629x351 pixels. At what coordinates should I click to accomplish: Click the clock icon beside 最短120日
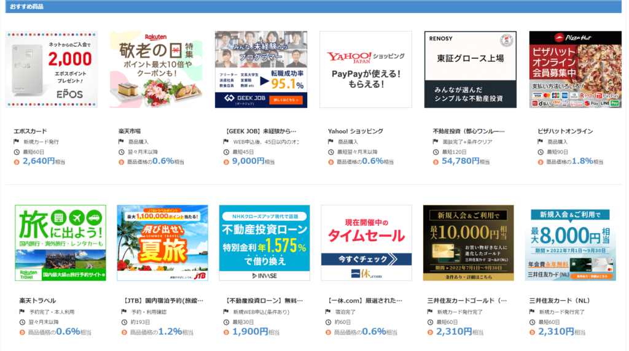[x=436, y=152]
